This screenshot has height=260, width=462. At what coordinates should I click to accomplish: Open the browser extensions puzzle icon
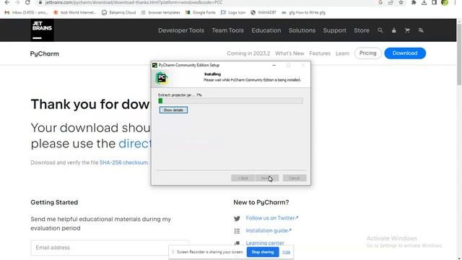414,2
